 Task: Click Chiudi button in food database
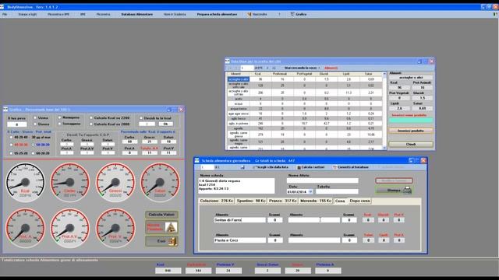tap(411, 144)
